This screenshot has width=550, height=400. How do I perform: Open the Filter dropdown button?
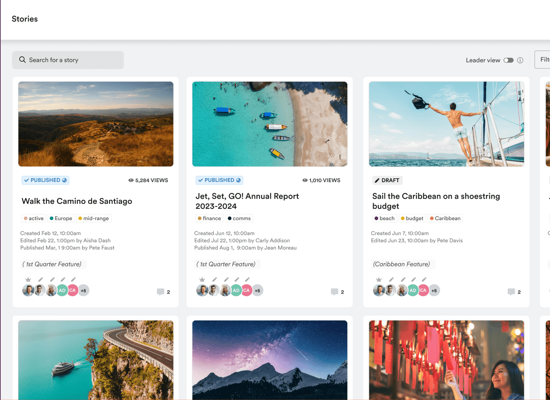(542, 60)
